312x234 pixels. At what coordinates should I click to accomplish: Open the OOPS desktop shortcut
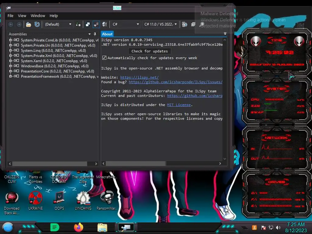click(59, 201)
